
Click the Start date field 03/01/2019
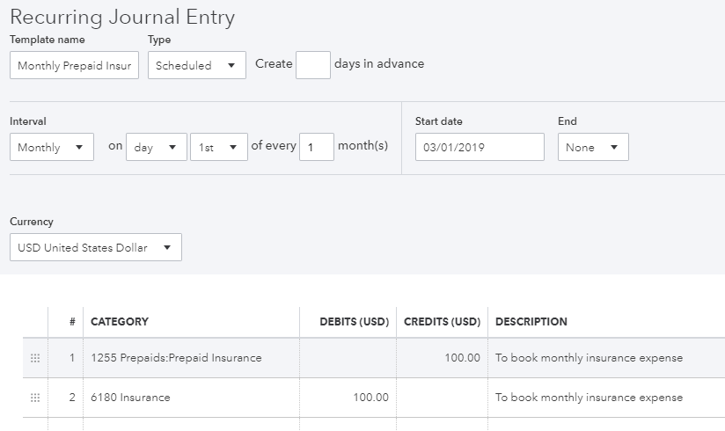click(x=480, y=147)
